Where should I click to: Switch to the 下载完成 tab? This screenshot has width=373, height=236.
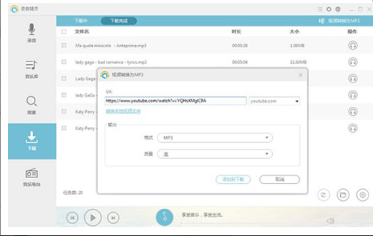(x=118, y=21)
